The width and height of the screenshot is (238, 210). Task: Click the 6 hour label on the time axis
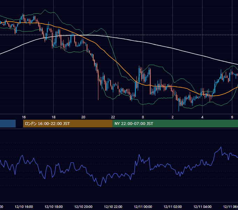click(x=232, y=117)
